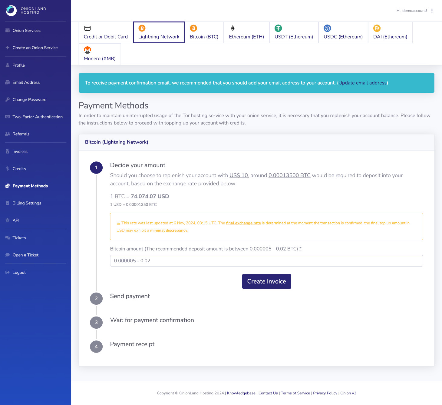Click the Decide your amount step heading
Viewport: 442px width, 405px height.
click(x=138, y=165)
